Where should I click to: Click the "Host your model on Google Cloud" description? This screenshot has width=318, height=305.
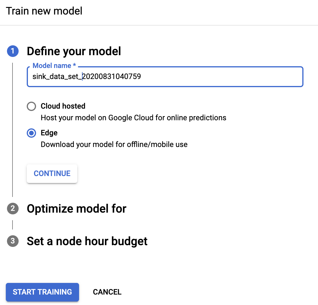click(x=133, y=118)
